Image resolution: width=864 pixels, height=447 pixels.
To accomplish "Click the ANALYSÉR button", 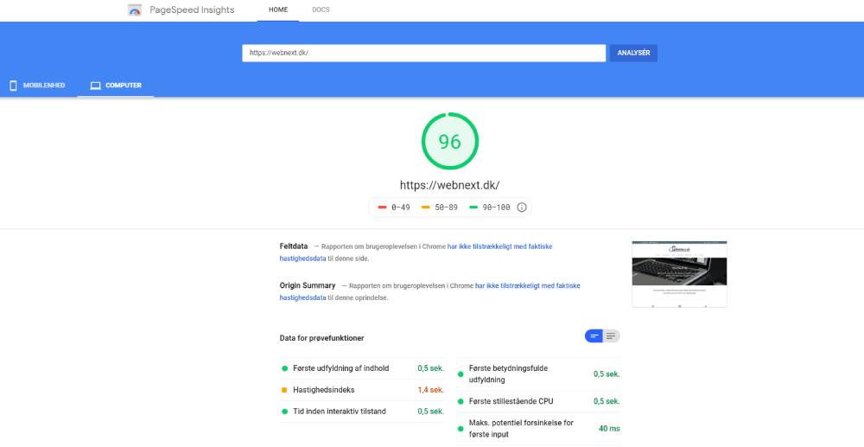I will tap(633, 53).
